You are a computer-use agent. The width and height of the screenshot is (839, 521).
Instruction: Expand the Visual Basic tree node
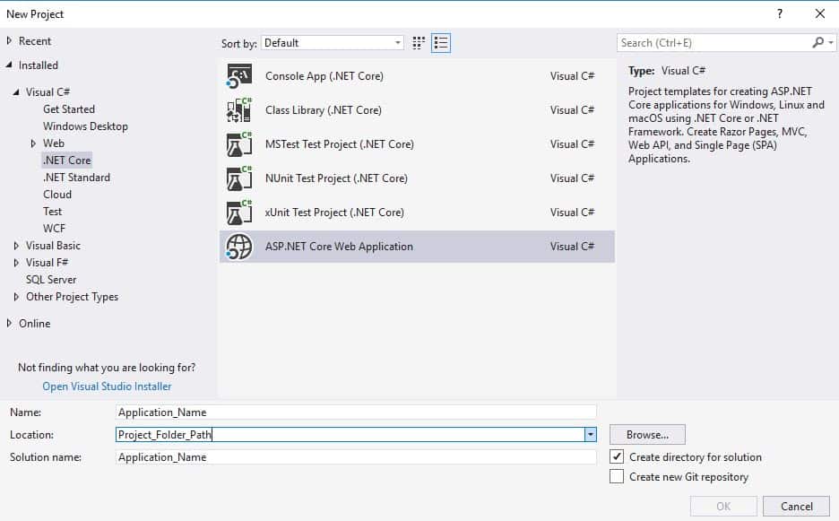point(17,246)
